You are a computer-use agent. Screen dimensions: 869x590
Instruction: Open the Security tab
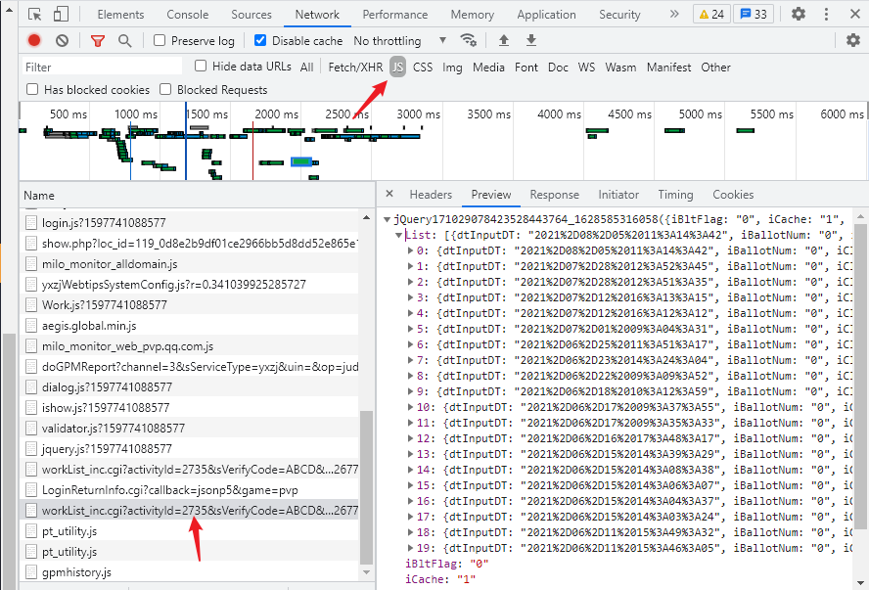click(x=619, y=15)
